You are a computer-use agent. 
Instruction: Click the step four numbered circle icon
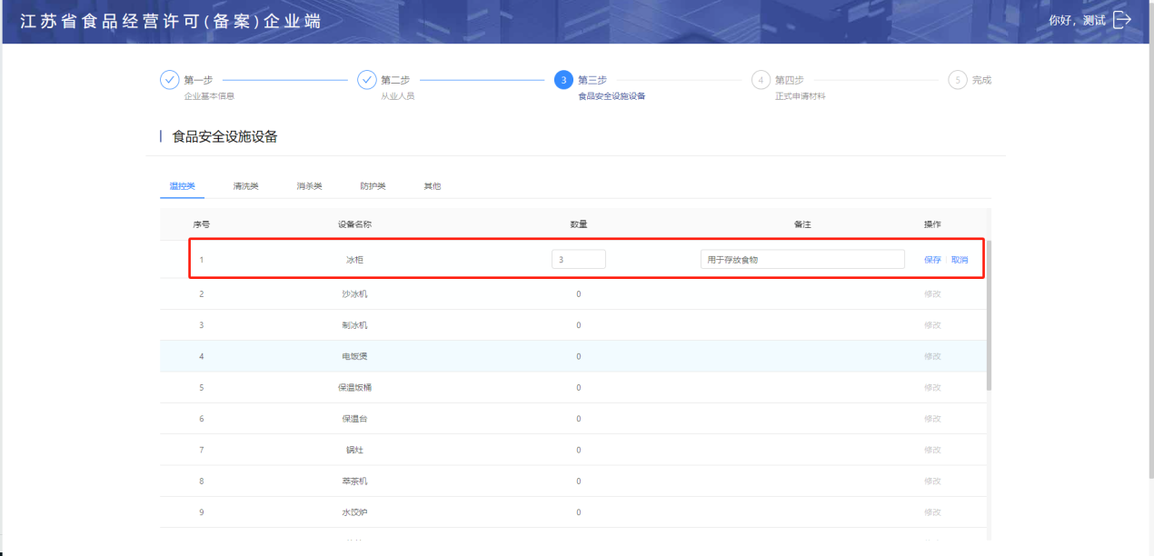[761, 80]
